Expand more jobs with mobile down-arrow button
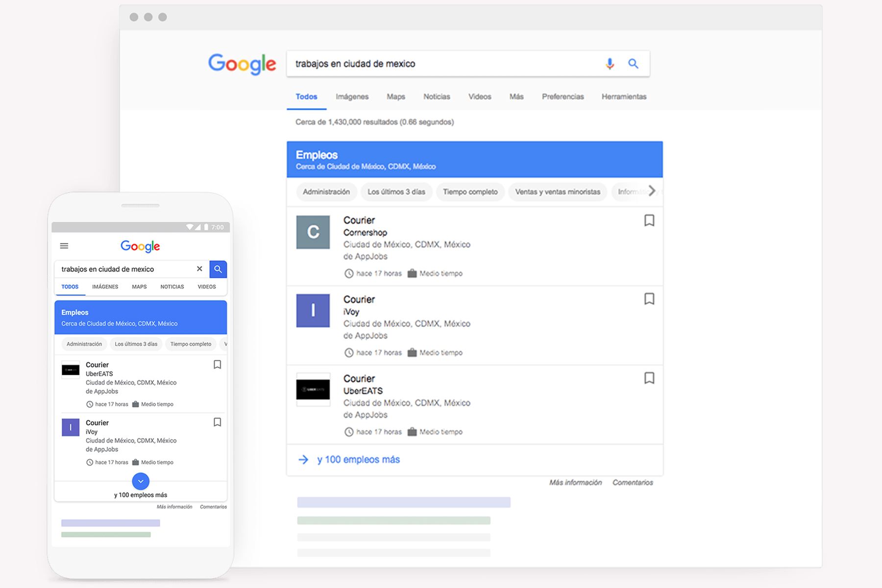Image resolution: width=882 pixels, height=588 pixels. pos(141,481)
